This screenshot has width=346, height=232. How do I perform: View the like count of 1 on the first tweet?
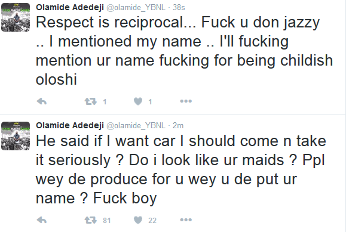[x=150, y=102]
